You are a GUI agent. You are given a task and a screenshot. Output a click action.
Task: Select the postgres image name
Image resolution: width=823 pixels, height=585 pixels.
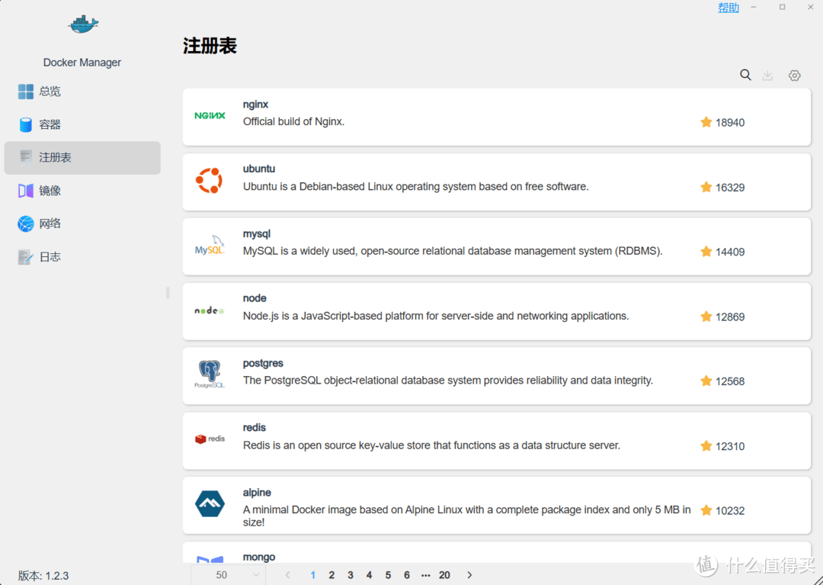(263, 363)
